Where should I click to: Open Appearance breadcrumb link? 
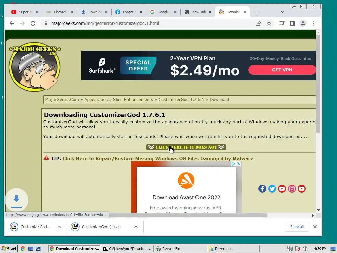[96, 99]
